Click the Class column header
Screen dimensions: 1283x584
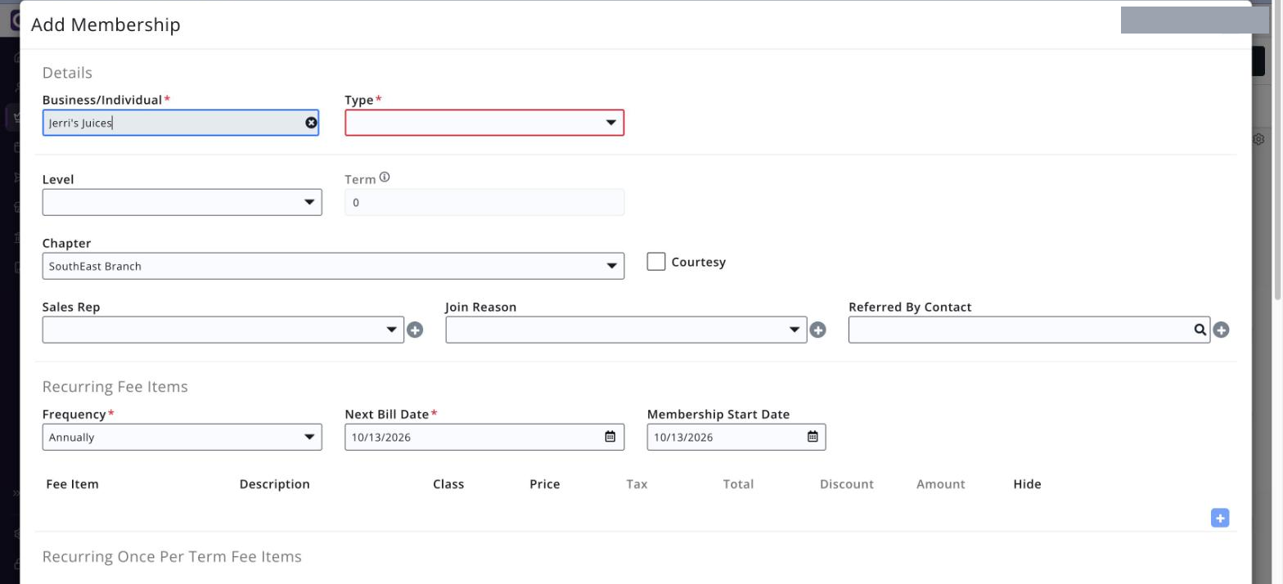tap(448, 484)
